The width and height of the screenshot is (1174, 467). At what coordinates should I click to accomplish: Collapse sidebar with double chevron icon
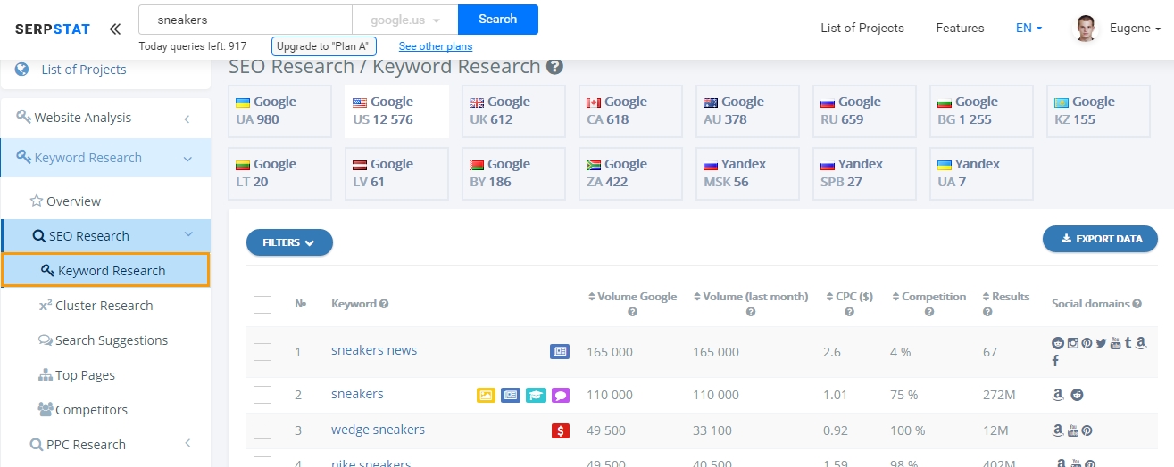tap(114, 29)
